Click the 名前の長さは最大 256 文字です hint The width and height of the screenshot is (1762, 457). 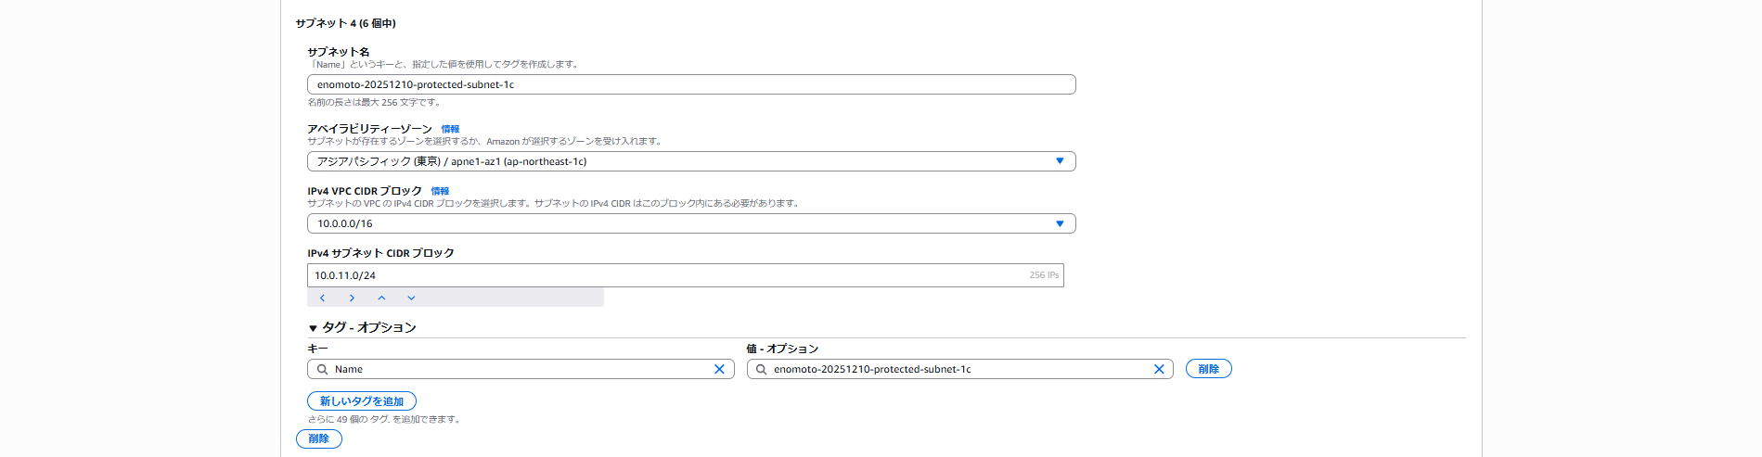tap(375, 102)
